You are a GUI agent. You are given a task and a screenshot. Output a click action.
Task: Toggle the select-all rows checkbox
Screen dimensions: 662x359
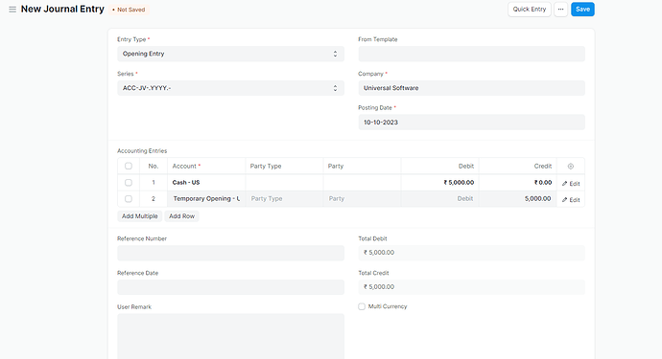click(x=129, y=166)
